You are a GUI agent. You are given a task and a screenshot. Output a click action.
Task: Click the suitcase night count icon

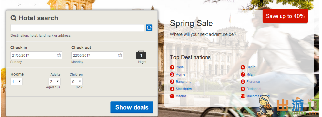click(141, 55)
